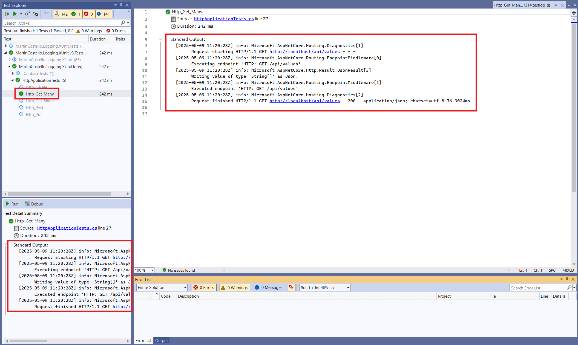
Task: Open the tab settings gear icon
Action: pyautogui.click(x=575, y=5)
